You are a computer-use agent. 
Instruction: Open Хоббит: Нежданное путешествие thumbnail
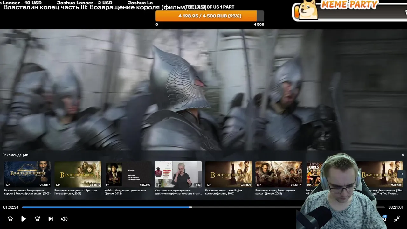pyautogui.click(x=128, y=174)
